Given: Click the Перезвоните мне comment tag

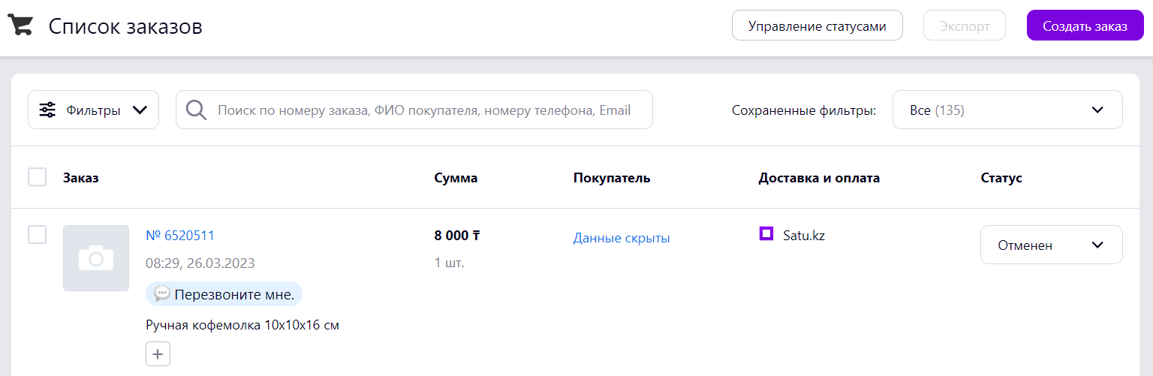Looking at the screenshot, I should 224,294.
